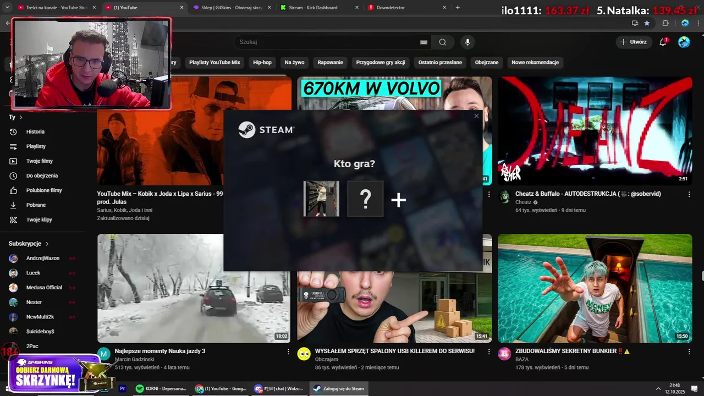Click the YouTube magnifier search button

tap(443, 42)
